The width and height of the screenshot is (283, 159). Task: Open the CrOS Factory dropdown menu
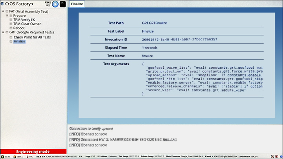[19, 4]
